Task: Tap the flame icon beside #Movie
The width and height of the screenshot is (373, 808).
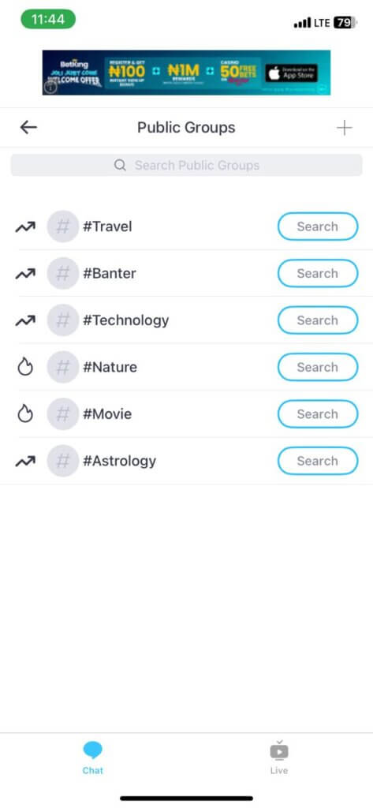Action: pos(25,413)
